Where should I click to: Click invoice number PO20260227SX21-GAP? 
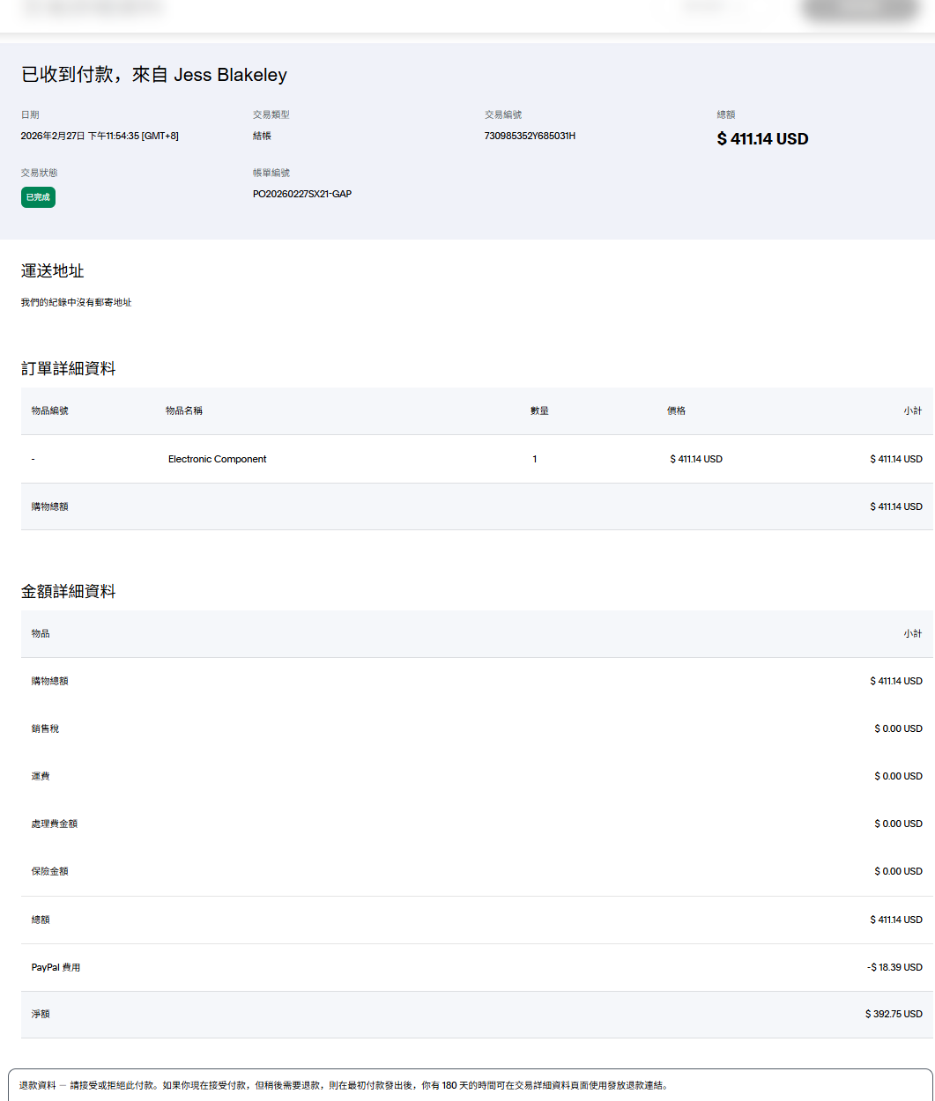coord(301,194)
